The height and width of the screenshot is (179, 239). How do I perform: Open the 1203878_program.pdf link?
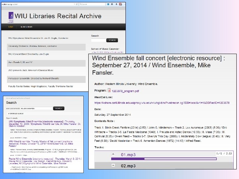125,91
